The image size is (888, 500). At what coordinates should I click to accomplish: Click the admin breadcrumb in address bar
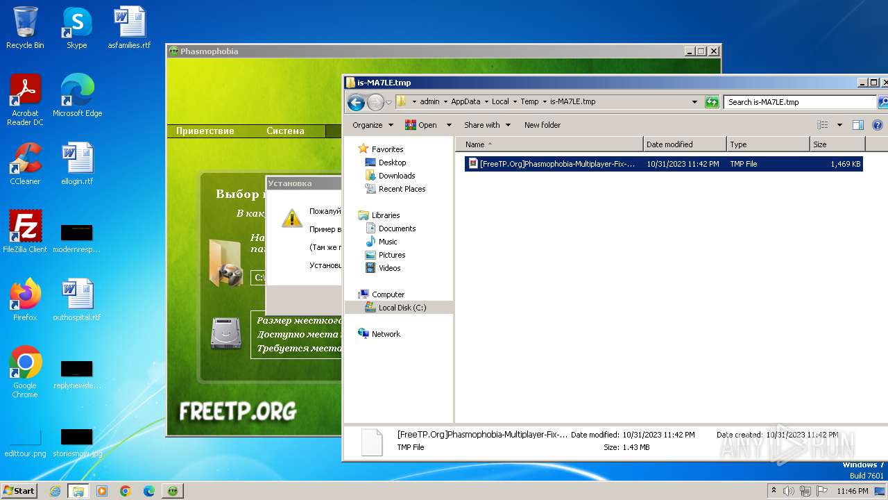429,101
